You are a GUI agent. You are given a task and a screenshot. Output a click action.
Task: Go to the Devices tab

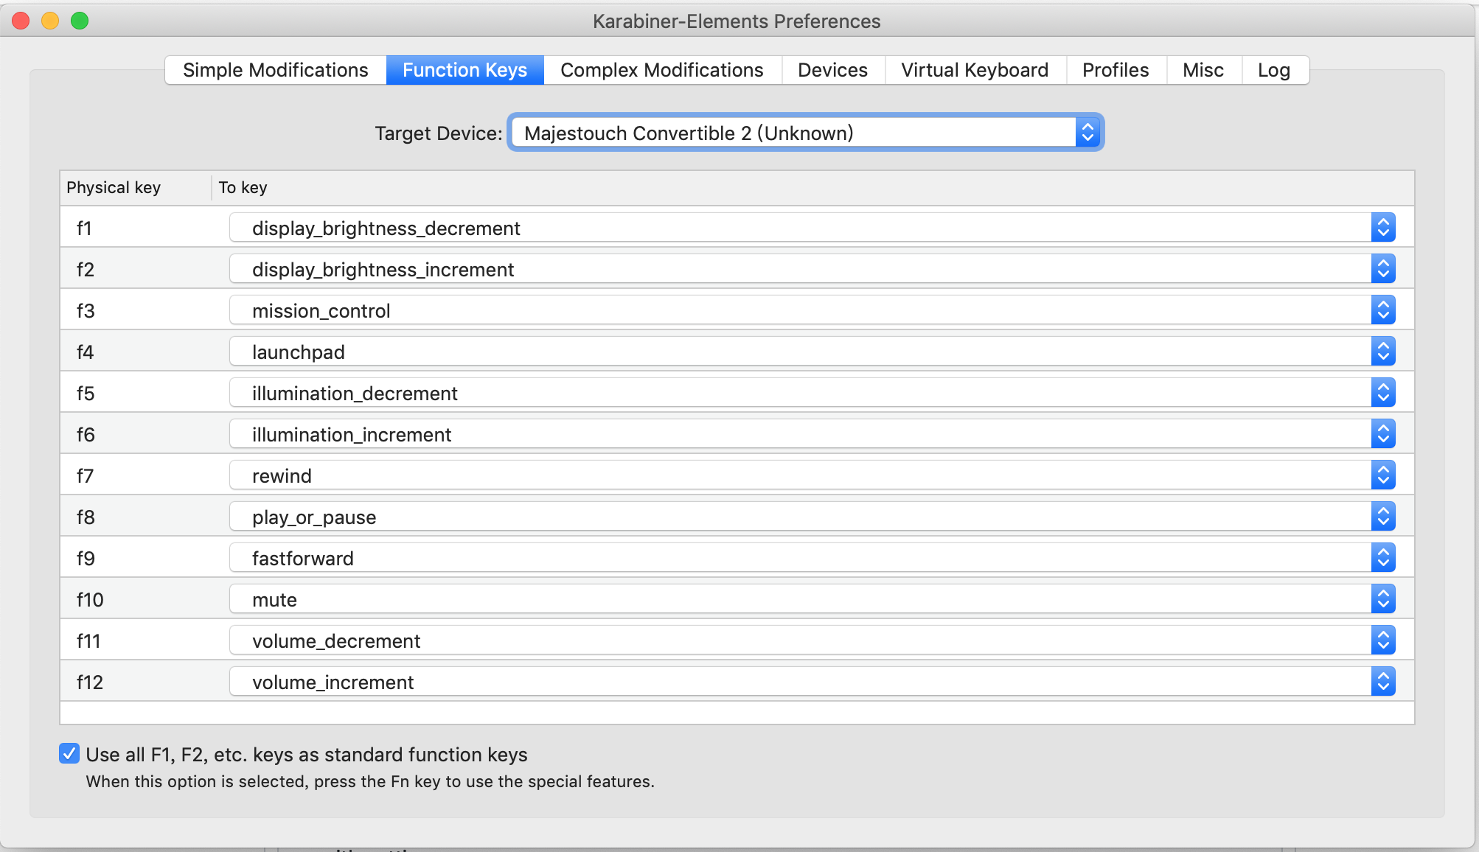point(832,70)
